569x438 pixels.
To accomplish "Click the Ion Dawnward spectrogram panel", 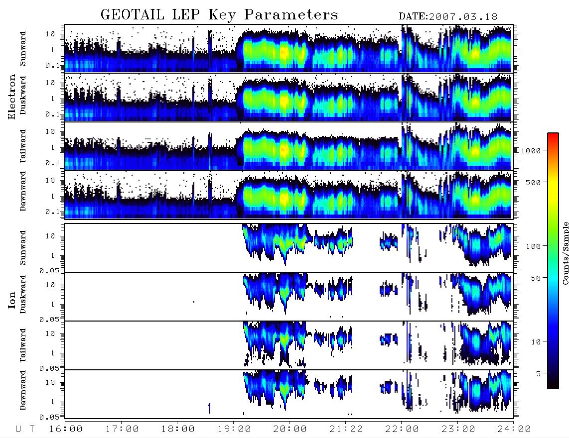I will (289, 394).
